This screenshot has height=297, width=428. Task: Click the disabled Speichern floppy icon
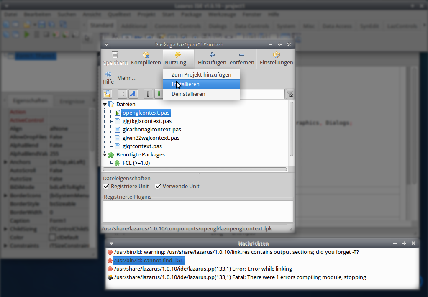(115, 55)
